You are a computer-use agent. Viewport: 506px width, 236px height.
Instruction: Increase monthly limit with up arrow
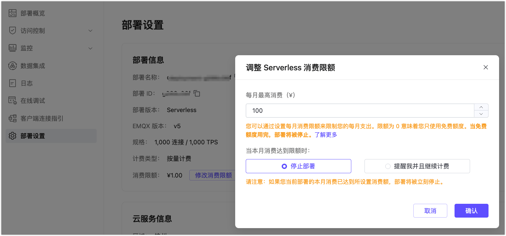481,107
